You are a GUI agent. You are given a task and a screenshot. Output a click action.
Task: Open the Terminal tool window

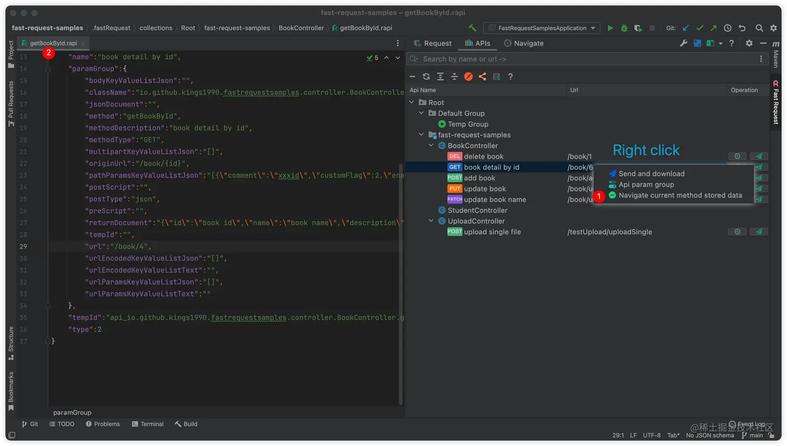148,424
